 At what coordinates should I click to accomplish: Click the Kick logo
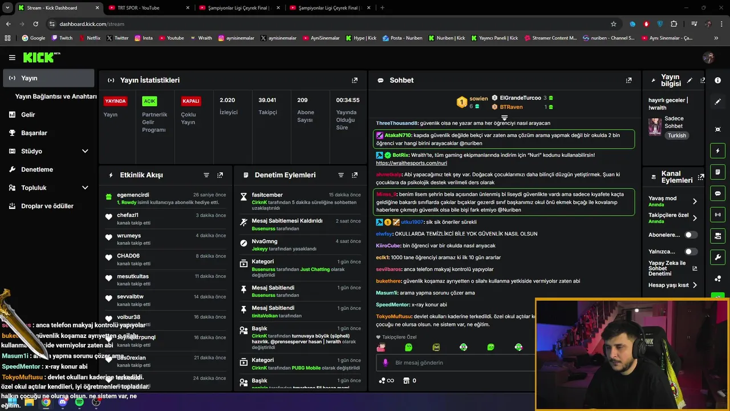point(41,57)
